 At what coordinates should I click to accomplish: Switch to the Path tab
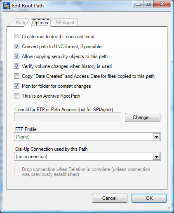pyautogui.click(x=20, y=23)
